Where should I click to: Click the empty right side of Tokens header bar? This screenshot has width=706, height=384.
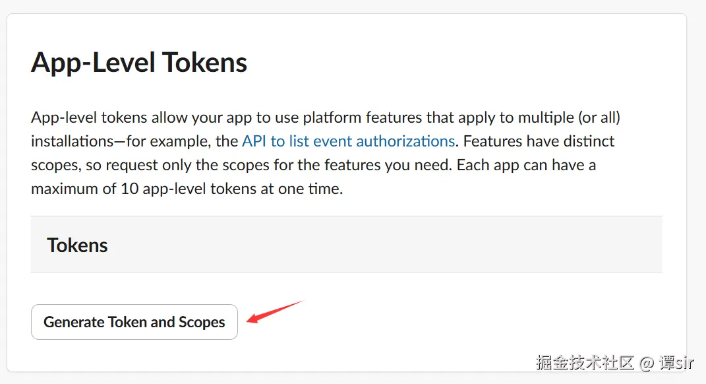point(461,245)
